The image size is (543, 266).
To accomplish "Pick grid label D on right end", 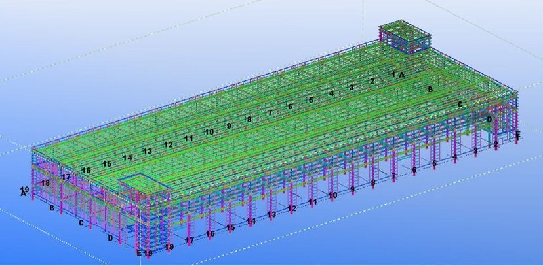I will 489,120.
